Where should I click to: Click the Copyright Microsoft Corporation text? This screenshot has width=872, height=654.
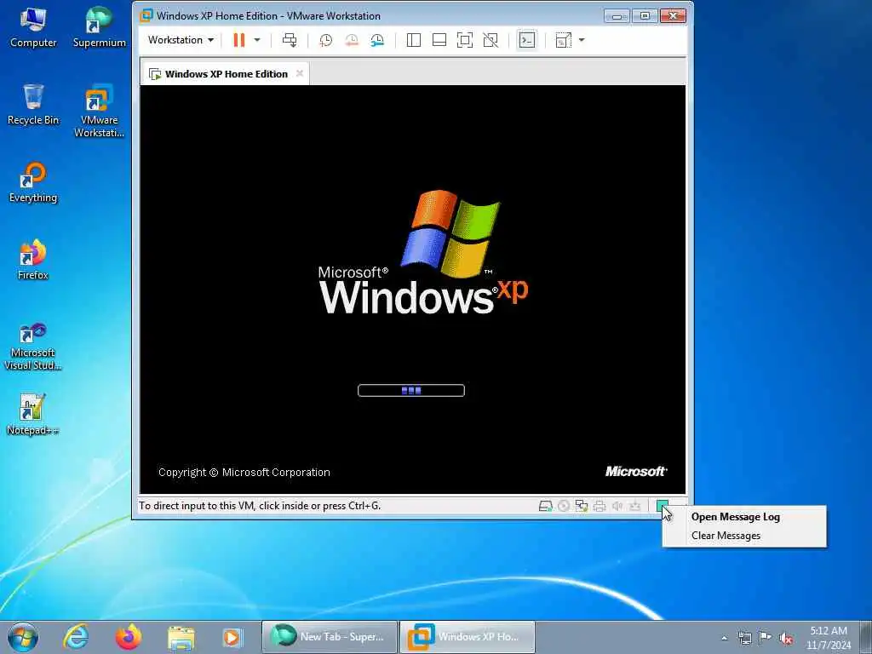pos(244,472)
